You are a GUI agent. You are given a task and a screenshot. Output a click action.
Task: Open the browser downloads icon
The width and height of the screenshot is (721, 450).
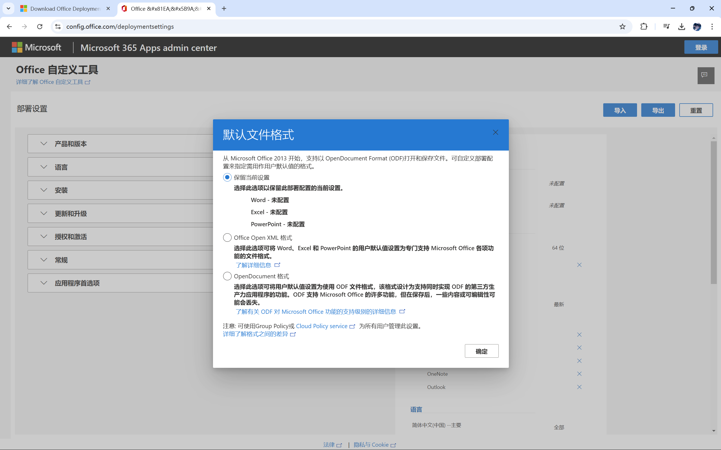681,26
